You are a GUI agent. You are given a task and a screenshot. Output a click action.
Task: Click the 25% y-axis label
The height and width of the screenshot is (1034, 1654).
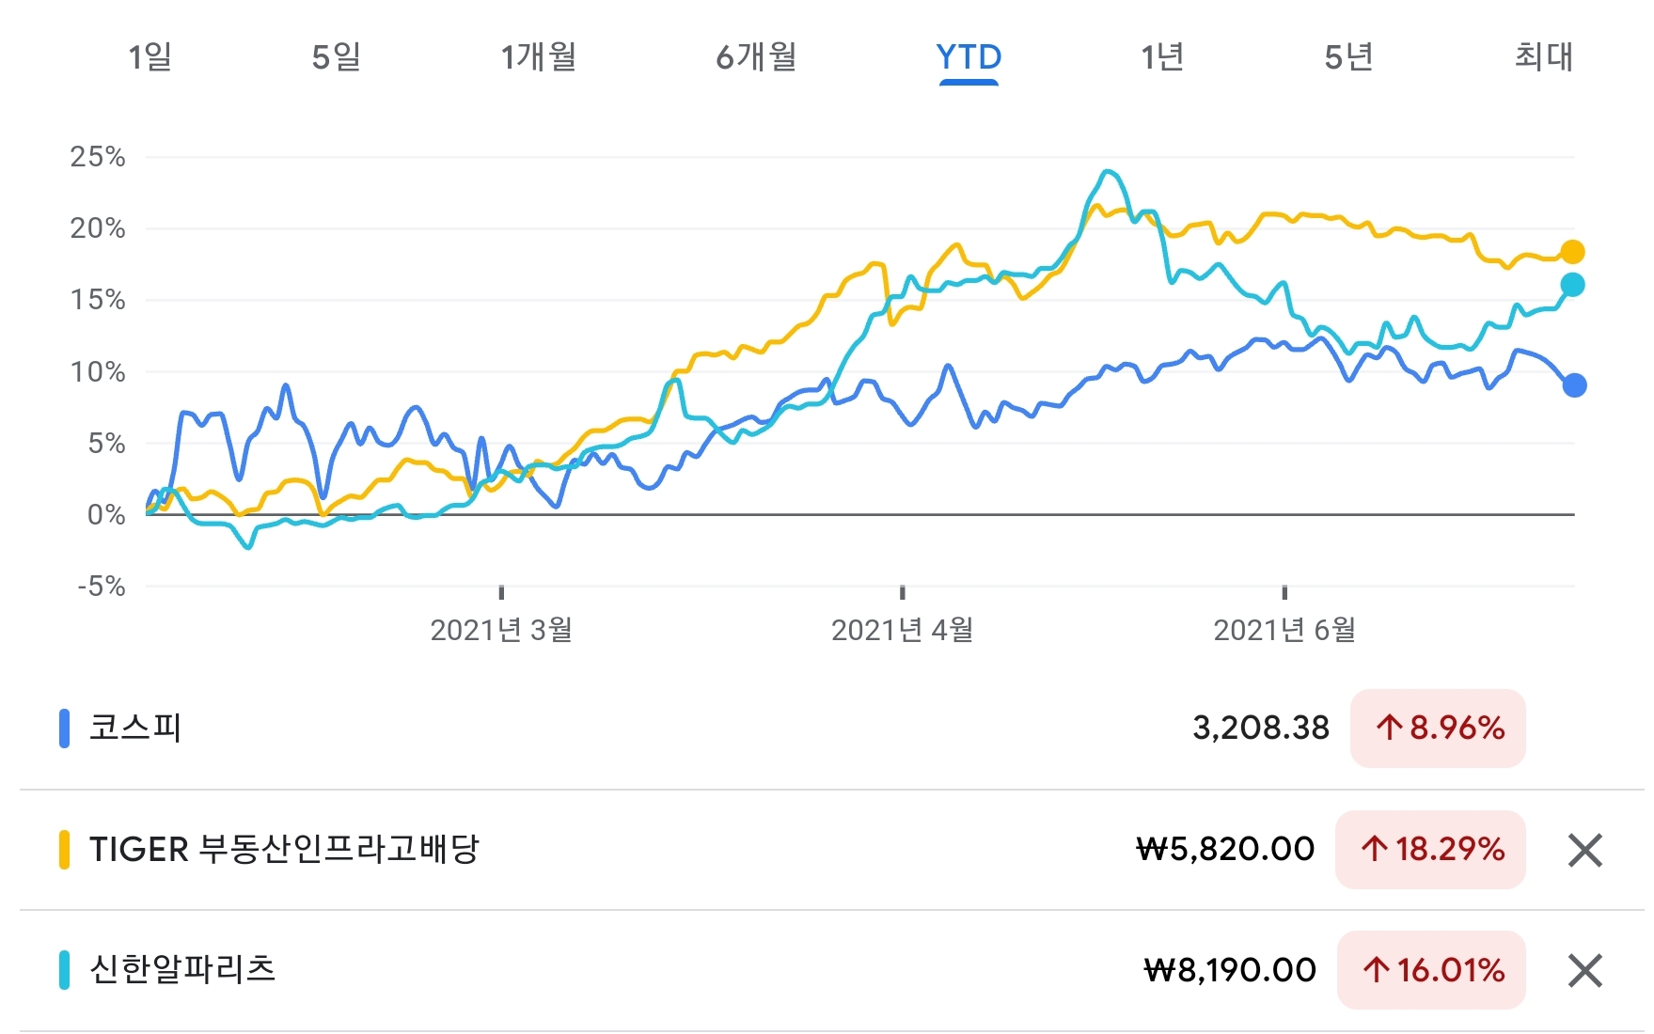point(98,157)
